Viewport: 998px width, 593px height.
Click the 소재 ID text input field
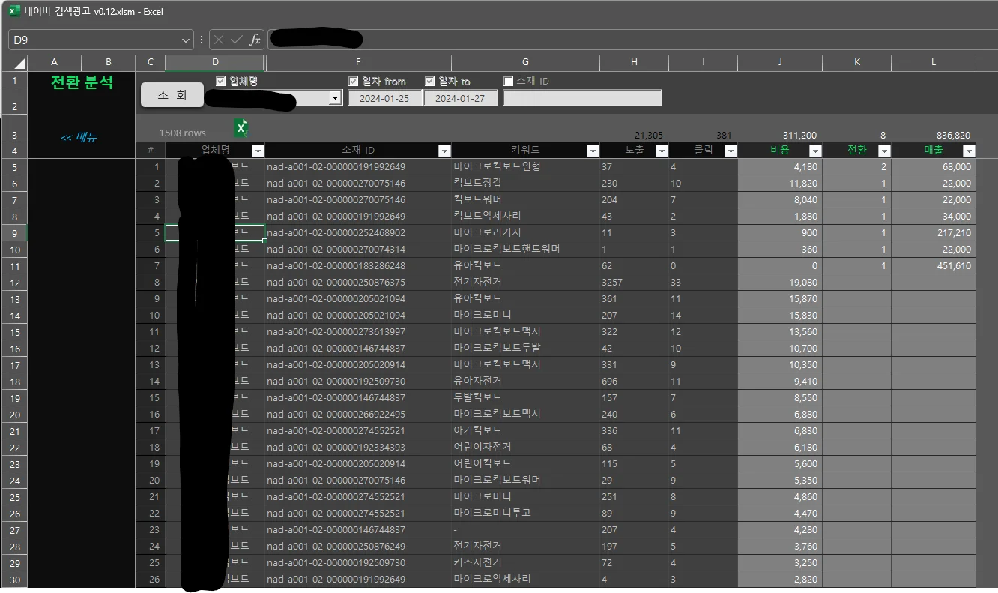click(582, 98)
